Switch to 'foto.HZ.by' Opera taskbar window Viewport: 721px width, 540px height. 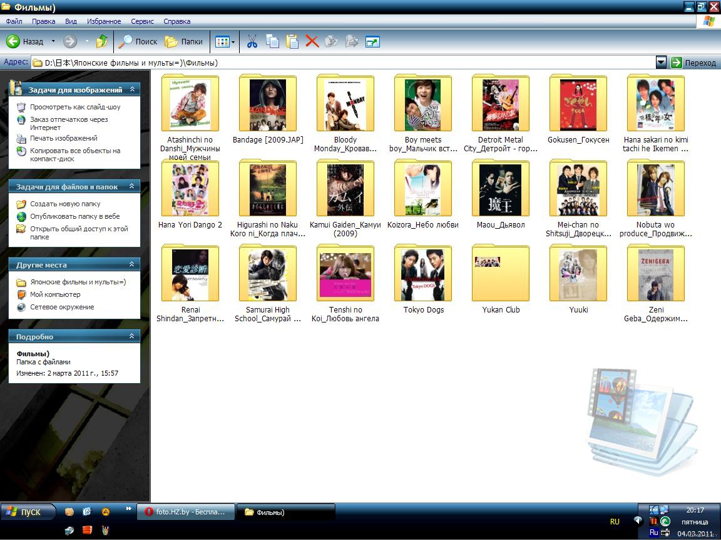pyautogui.click(x=186, y=511)
